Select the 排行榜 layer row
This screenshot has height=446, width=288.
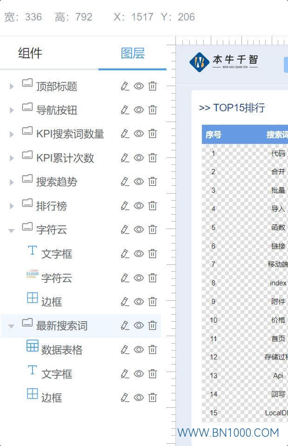click(81, 206)
